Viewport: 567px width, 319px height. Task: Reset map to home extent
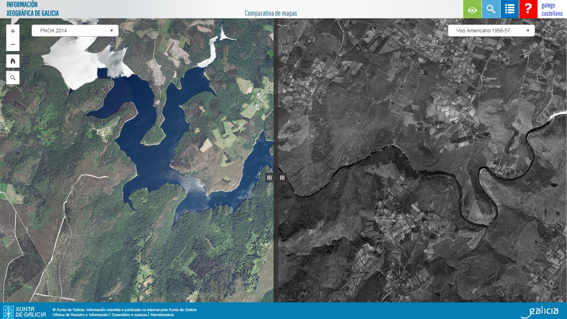[x=13, y=61]
